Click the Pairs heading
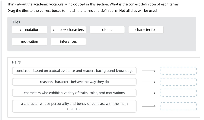This screenshot has height=120, width=204. tap(16, 62)
